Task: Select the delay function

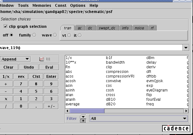Action: coord(151,62)
